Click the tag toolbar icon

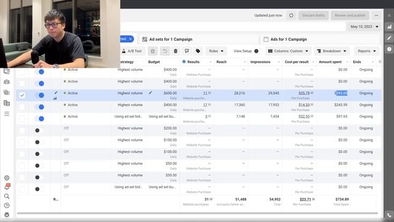coord(198,51)
